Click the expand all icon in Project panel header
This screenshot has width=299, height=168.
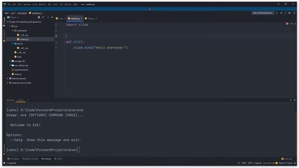tap(43, 17)
